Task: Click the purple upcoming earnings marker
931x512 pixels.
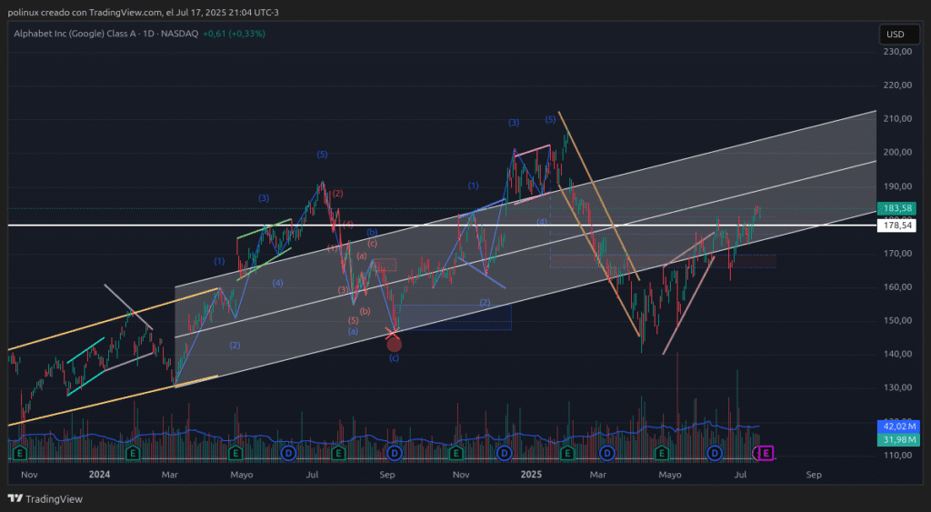Action: (x=766, y=452)
